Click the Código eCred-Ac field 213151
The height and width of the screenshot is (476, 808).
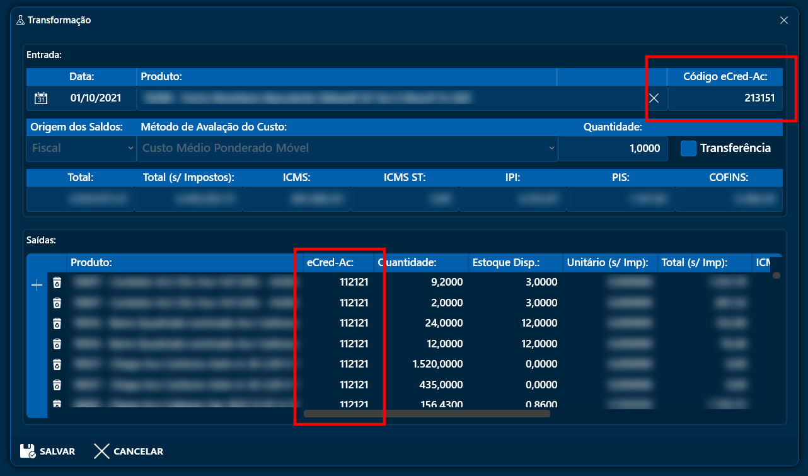(725, 98)
